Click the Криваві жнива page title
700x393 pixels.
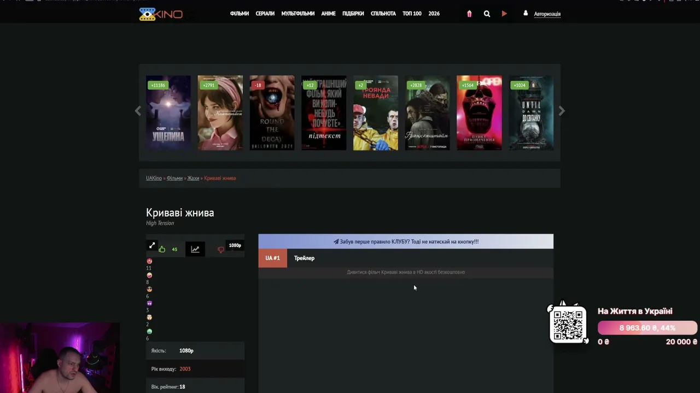coord(180,213)
